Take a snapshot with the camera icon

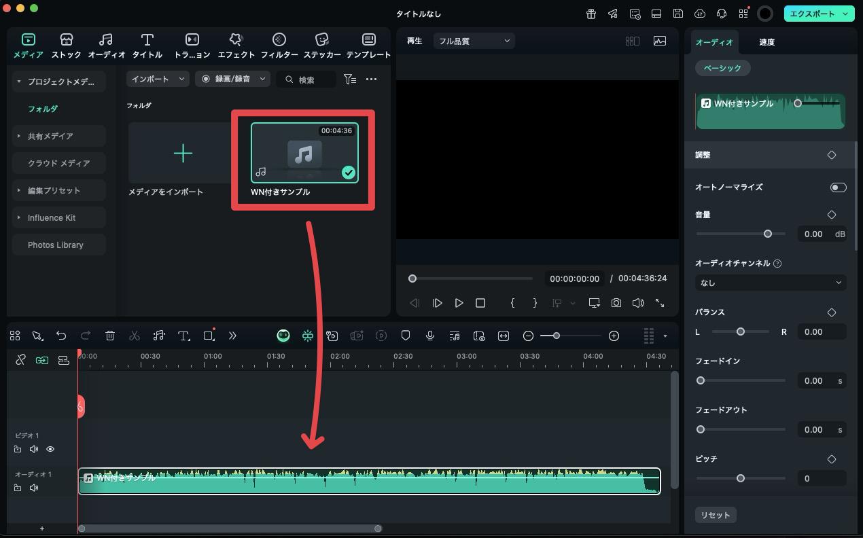coord(616,303)
